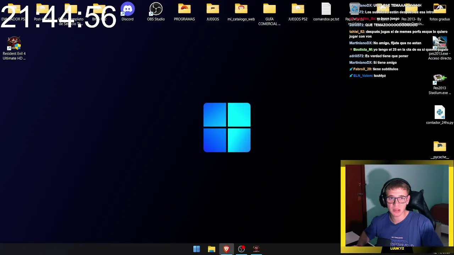Select the comandos pc.txt file
The width and height of the screenshot is (454, 255).
(326, 12)
